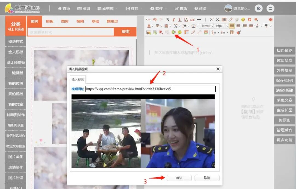Click the module style search field
The height and width of the screenshot is (189, 296).
point(71,32)
